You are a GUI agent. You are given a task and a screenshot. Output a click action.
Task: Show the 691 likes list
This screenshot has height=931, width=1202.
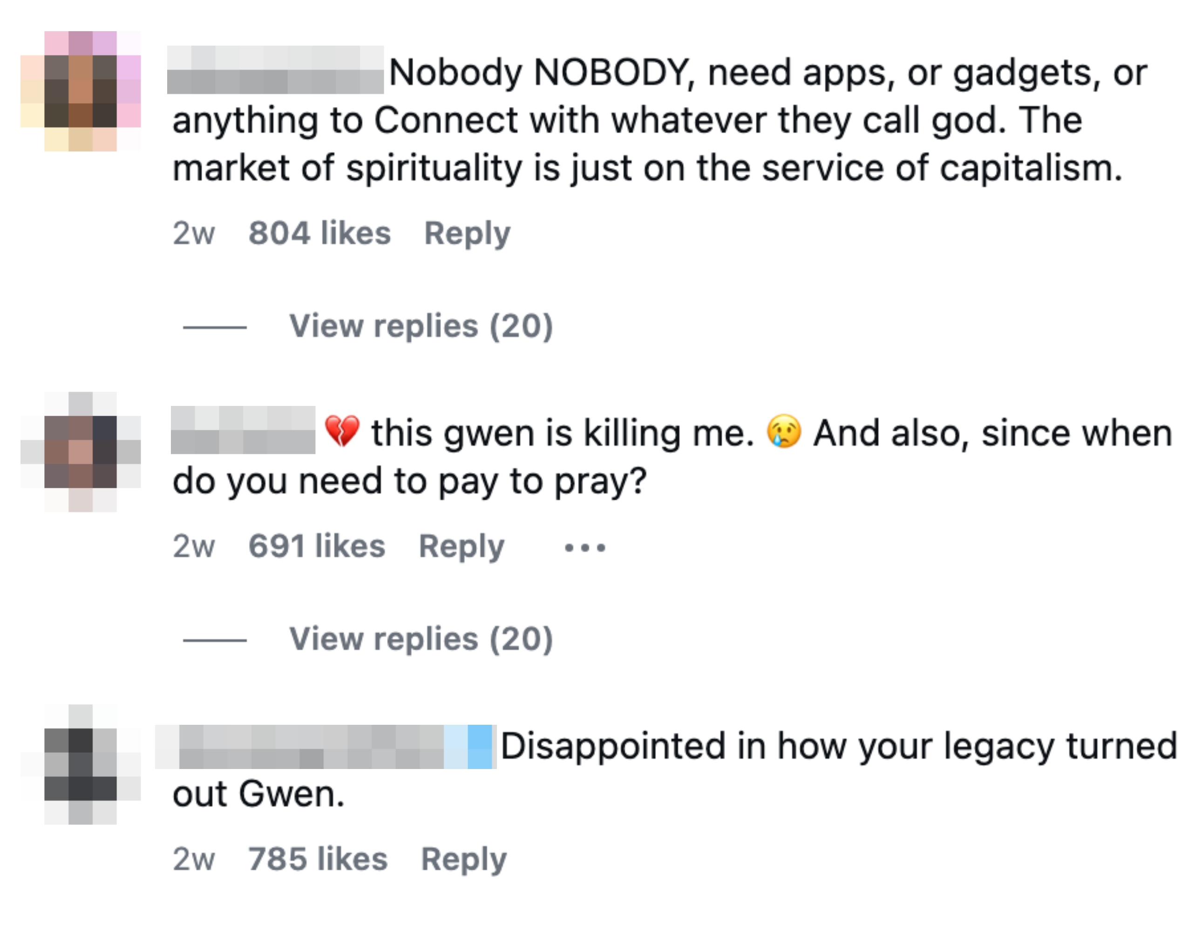tap(317, 546)
